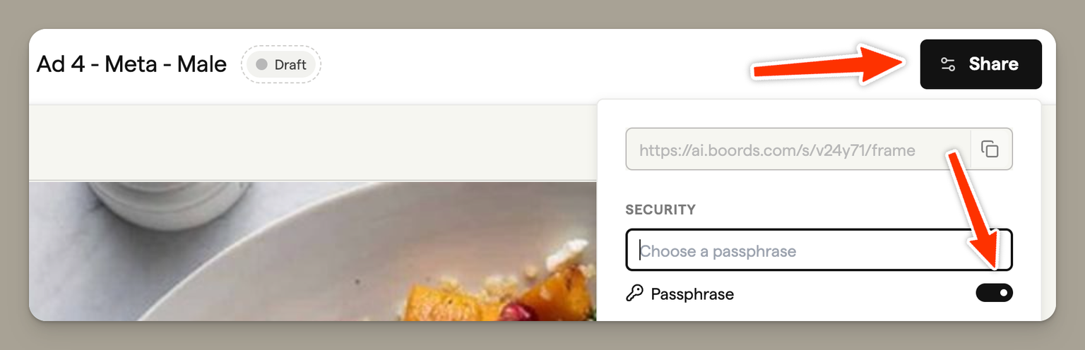Click the white knob of Passphrase switch
The image size is (1085, 350).
1003,293
